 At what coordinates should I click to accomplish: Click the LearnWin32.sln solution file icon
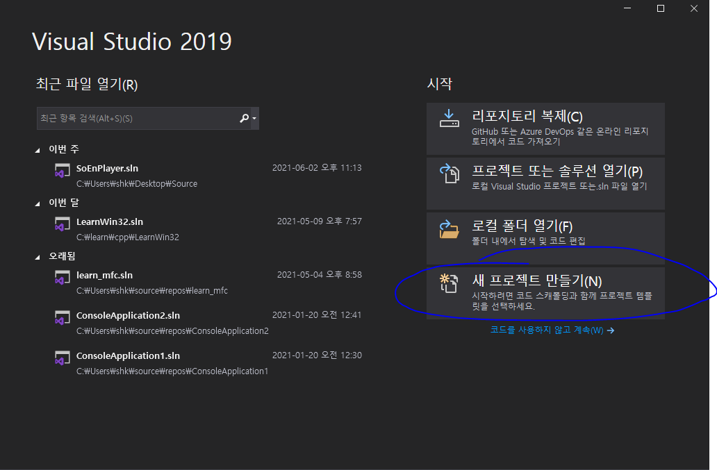(x=63, y=224)
